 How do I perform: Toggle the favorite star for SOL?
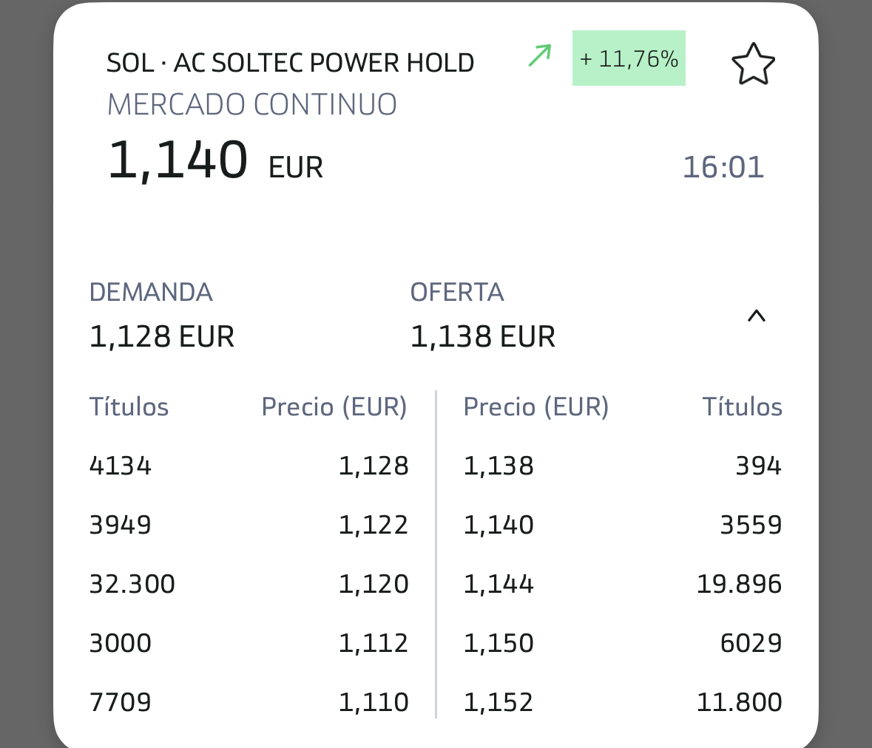click(753, 64)
